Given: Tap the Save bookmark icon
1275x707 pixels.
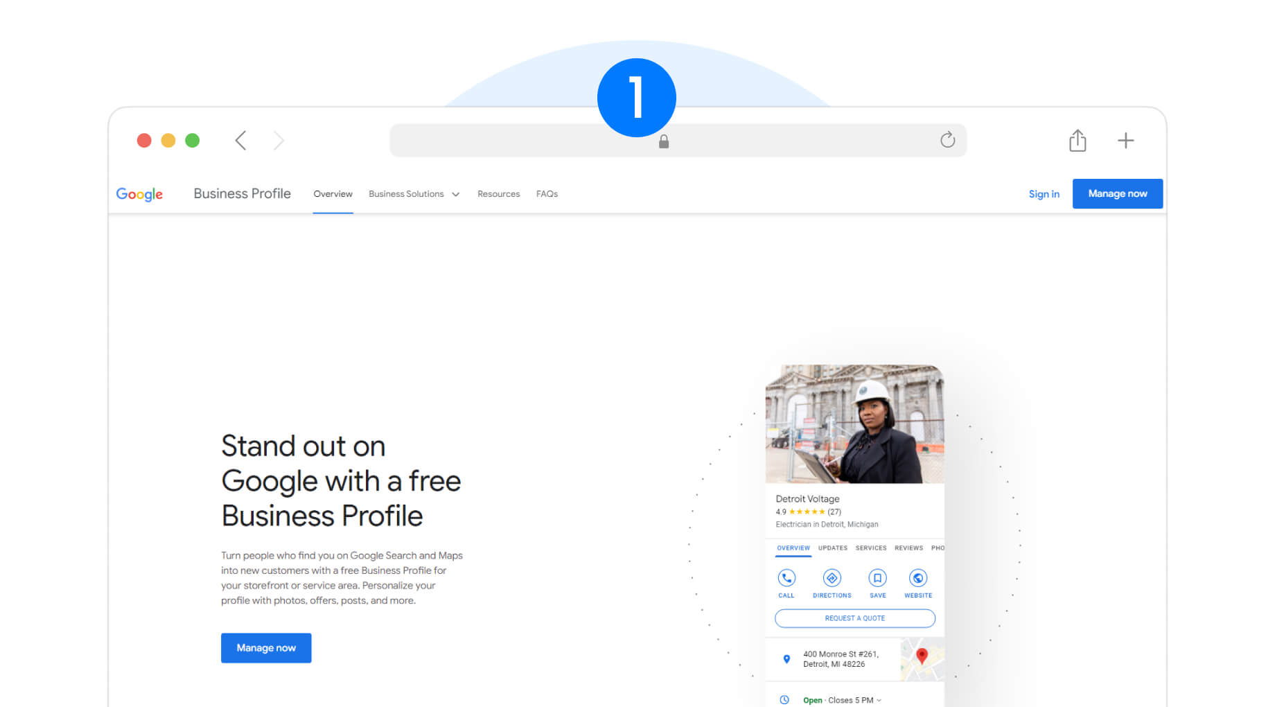Looking at the screenshot, I should [877, 578].
